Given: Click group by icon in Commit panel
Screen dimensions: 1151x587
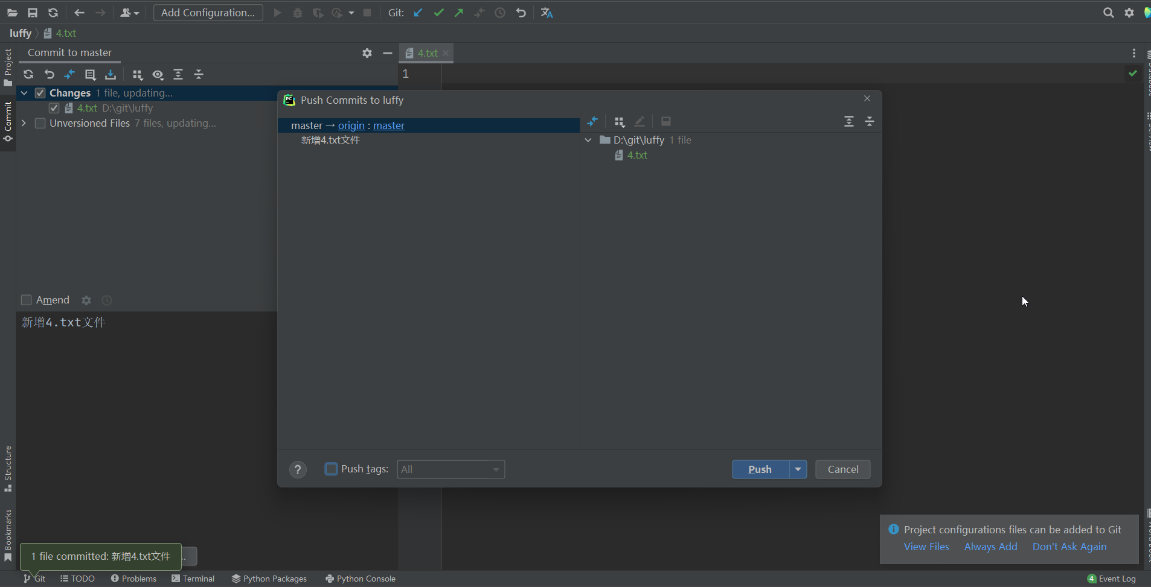Looking at the screenshot, I should [138, 74].
